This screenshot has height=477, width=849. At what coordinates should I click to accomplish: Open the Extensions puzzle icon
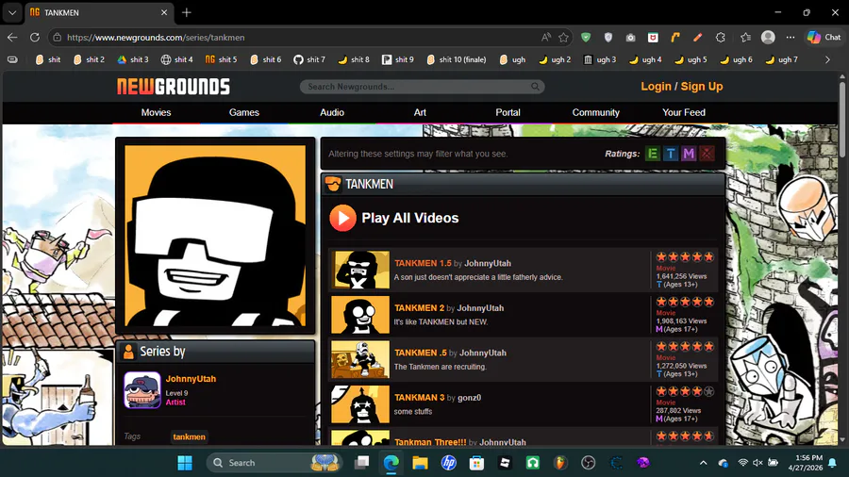tap(720, 38)
